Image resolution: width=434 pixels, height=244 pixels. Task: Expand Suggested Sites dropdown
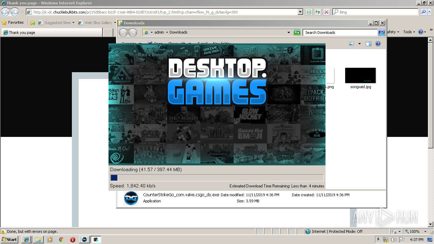click(73, 23)
